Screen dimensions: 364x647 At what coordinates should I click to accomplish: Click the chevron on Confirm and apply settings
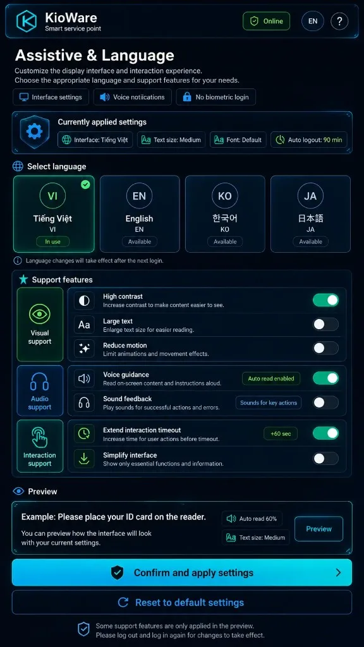[338, 572]
